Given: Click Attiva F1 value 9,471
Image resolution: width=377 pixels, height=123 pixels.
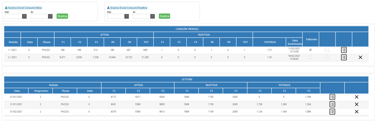Looking at the screenshot, I should [x=62, y=57].
